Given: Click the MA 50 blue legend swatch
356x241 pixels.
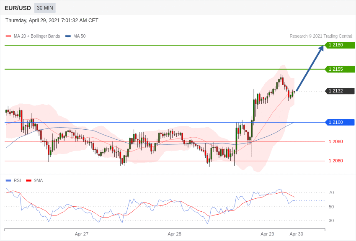Looking at the screenshot, I should click(x=68, y=36).
